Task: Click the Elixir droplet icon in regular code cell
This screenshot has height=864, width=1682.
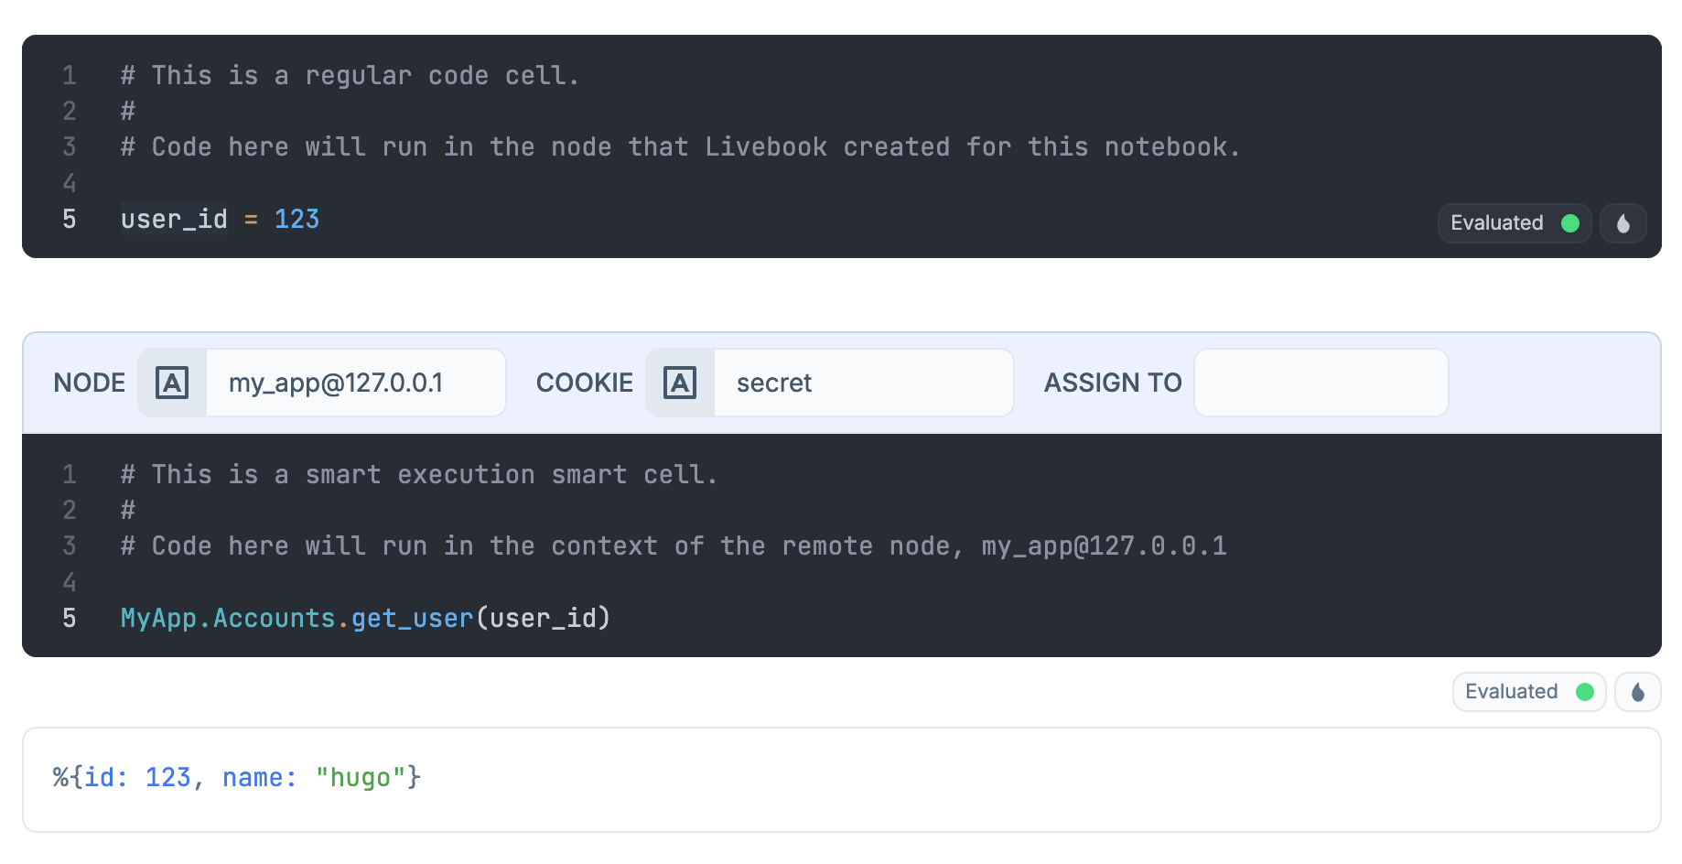Action: (x=1623, y=223)
